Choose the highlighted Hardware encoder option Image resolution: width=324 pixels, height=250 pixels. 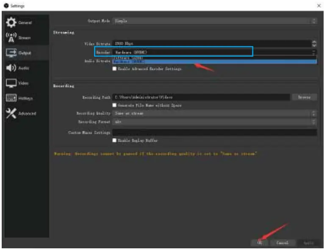pos(215,61)
